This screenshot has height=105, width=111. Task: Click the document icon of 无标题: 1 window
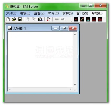click(10, 28)
